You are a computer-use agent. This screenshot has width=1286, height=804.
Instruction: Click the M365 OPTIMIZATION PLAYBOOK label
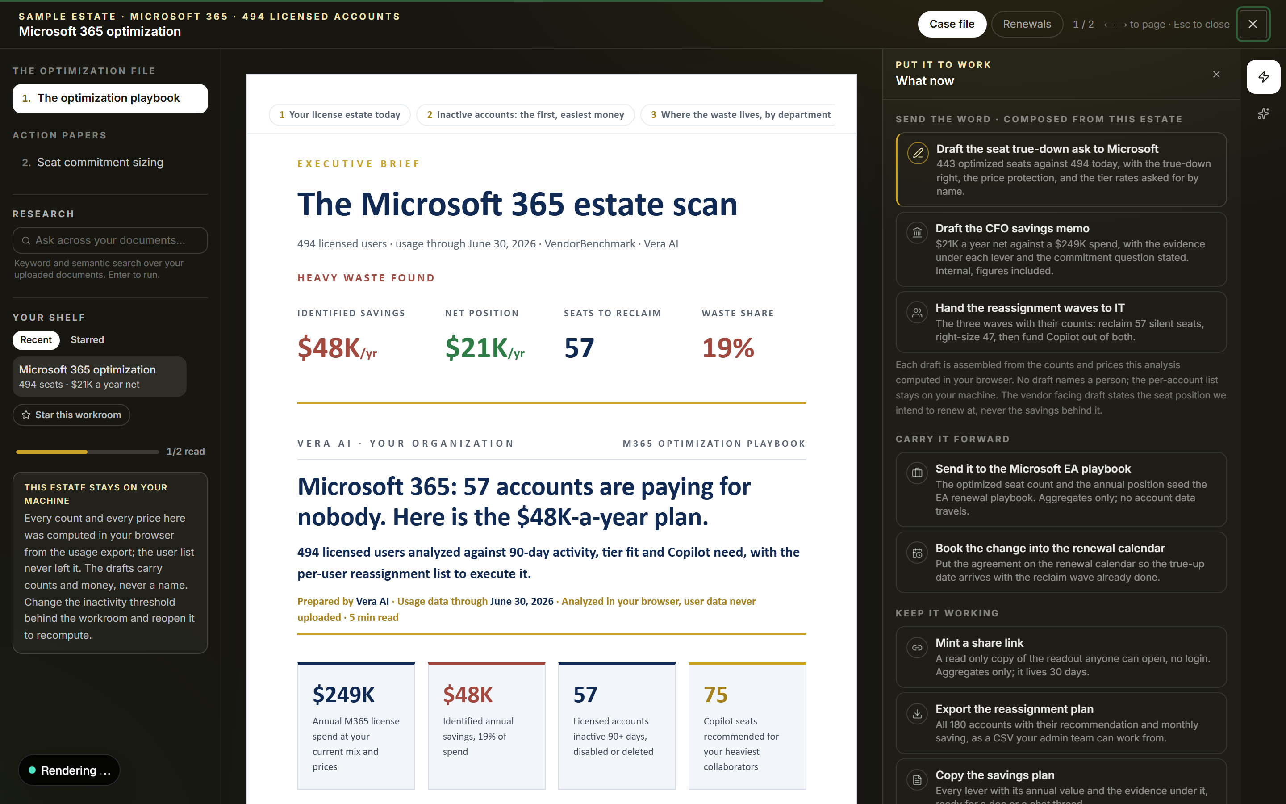(x=714, y=444)
